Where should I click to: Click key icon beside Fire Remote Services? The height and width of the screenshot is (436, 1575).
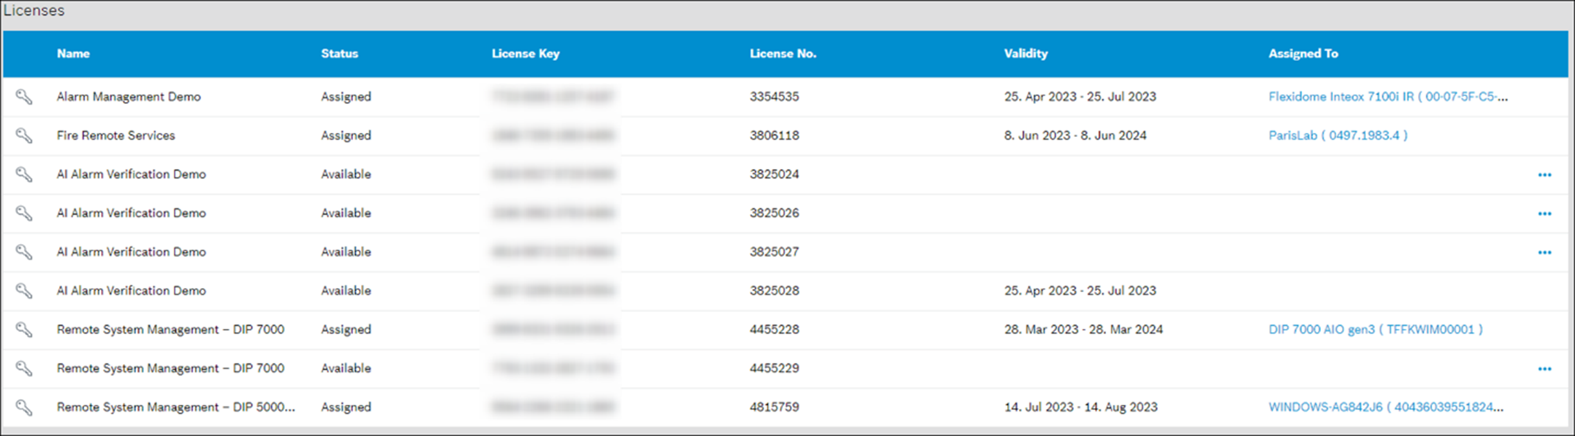pos(24,135)
